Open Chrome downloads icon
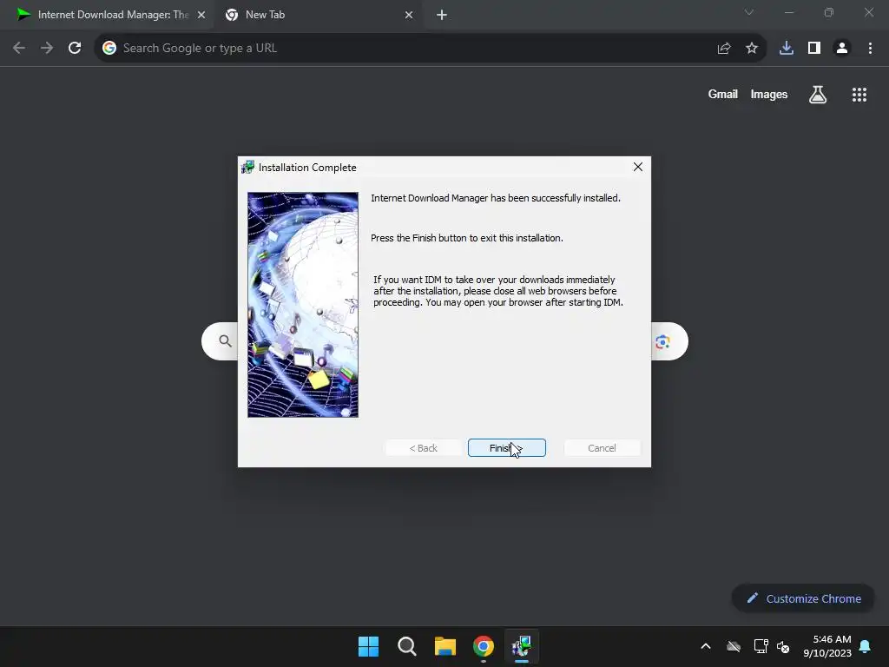Image resolution: width=889 pixels, height=667 pixels. [787, 49]
